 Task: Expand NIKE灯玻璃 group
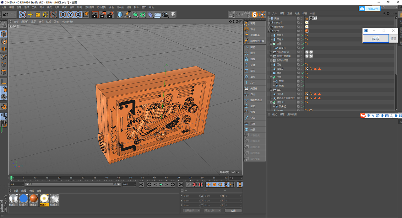click(271, 52)
